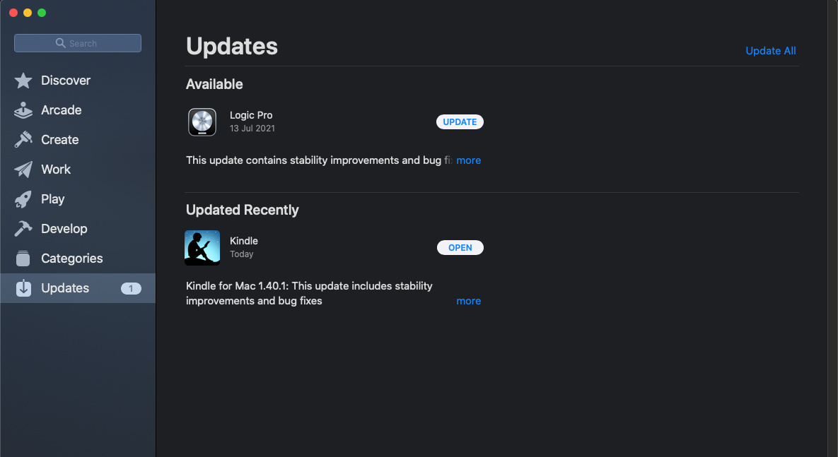838x457 pixels.
Task: Click the Develop wrench icon
Action: 23,228
